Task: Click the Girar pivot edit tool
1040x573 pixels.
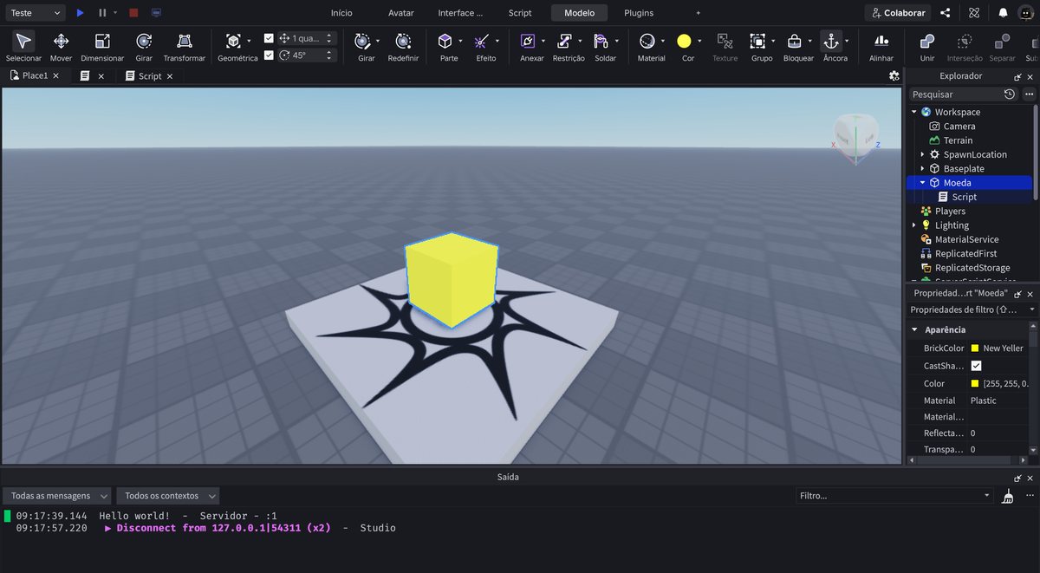Action: [x=362, y=41]
